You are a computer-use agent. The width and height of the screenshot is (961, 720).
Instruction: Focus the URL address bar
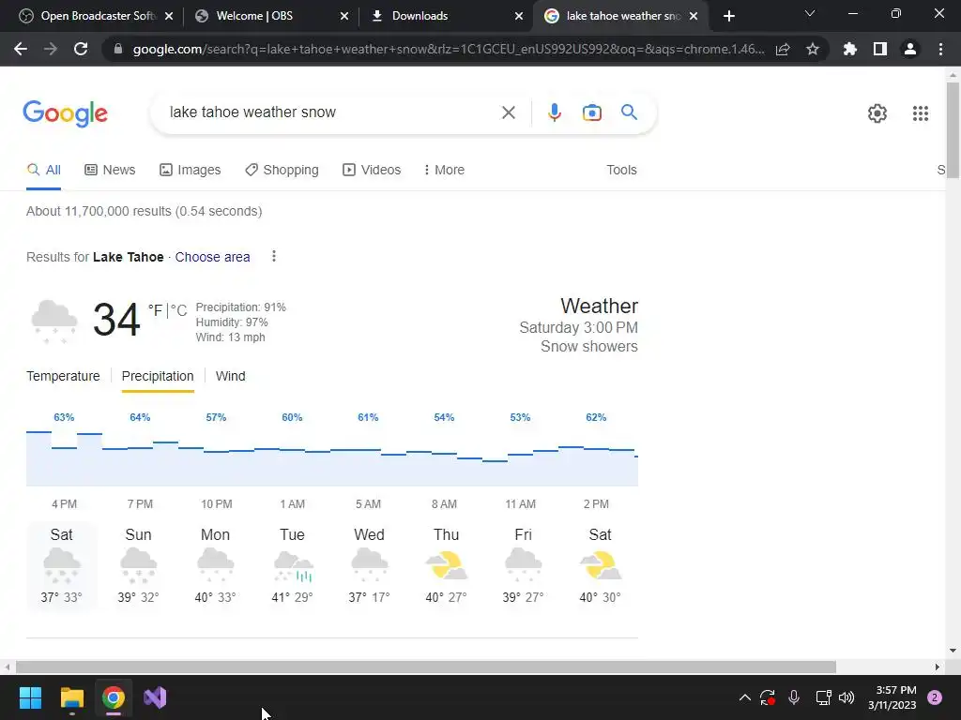pos(448,49)
